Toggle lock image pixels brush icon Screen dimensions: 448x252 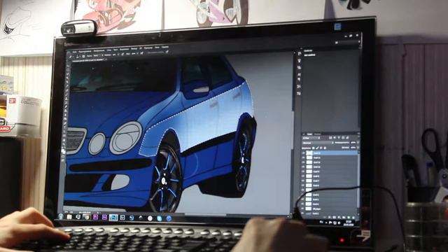pyautogui.click(x=317, y=148)
